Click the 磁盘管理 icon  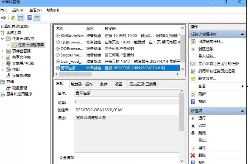tap(8, 88)
